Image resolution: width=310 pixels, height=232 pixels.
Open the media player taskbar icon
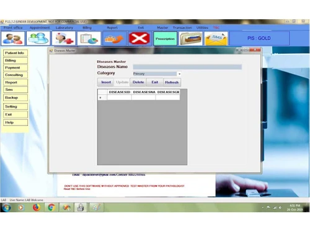tap(21, 207)
